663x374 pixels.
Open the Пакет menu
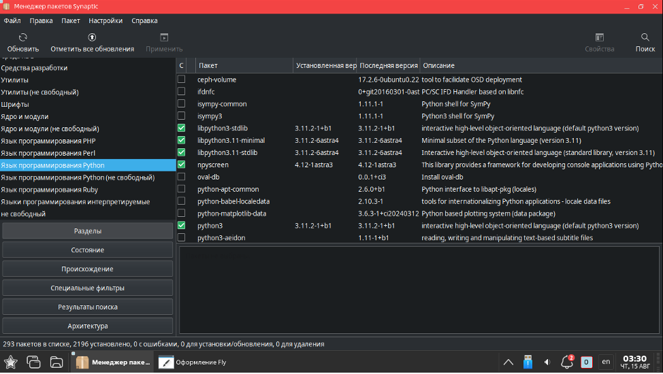[x=70, y=20]
